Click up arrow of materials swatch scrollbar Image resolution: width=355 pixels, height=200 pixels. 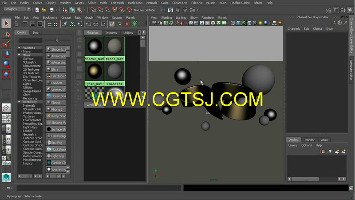click(142, 38)
